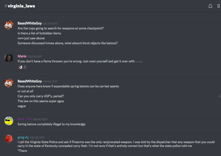Click Kurt - VA's sunglasses emoji avatar

[x=9, y=121]
